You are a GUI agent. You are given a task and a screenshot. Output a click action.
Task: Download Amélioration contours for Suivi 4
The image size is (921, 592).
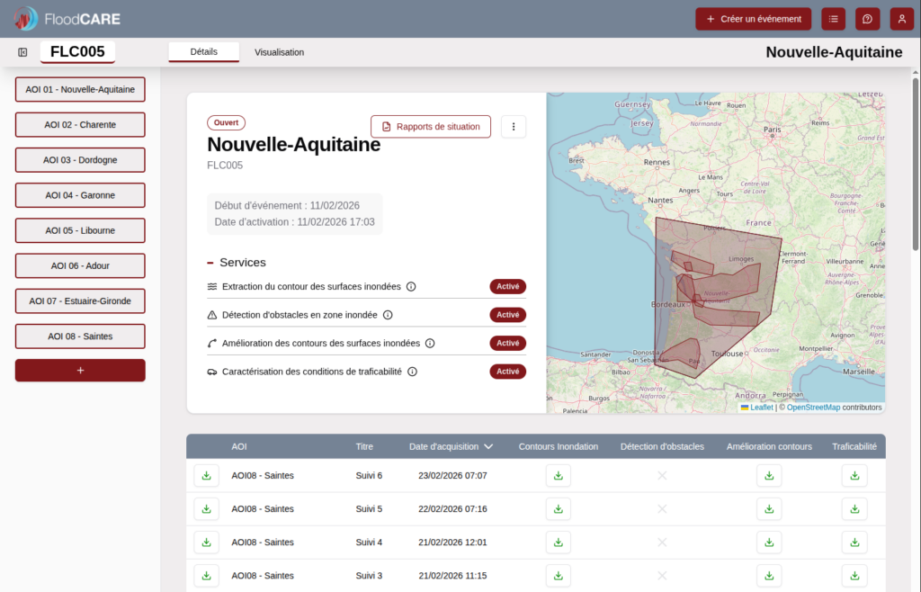[x=769, y=543]
